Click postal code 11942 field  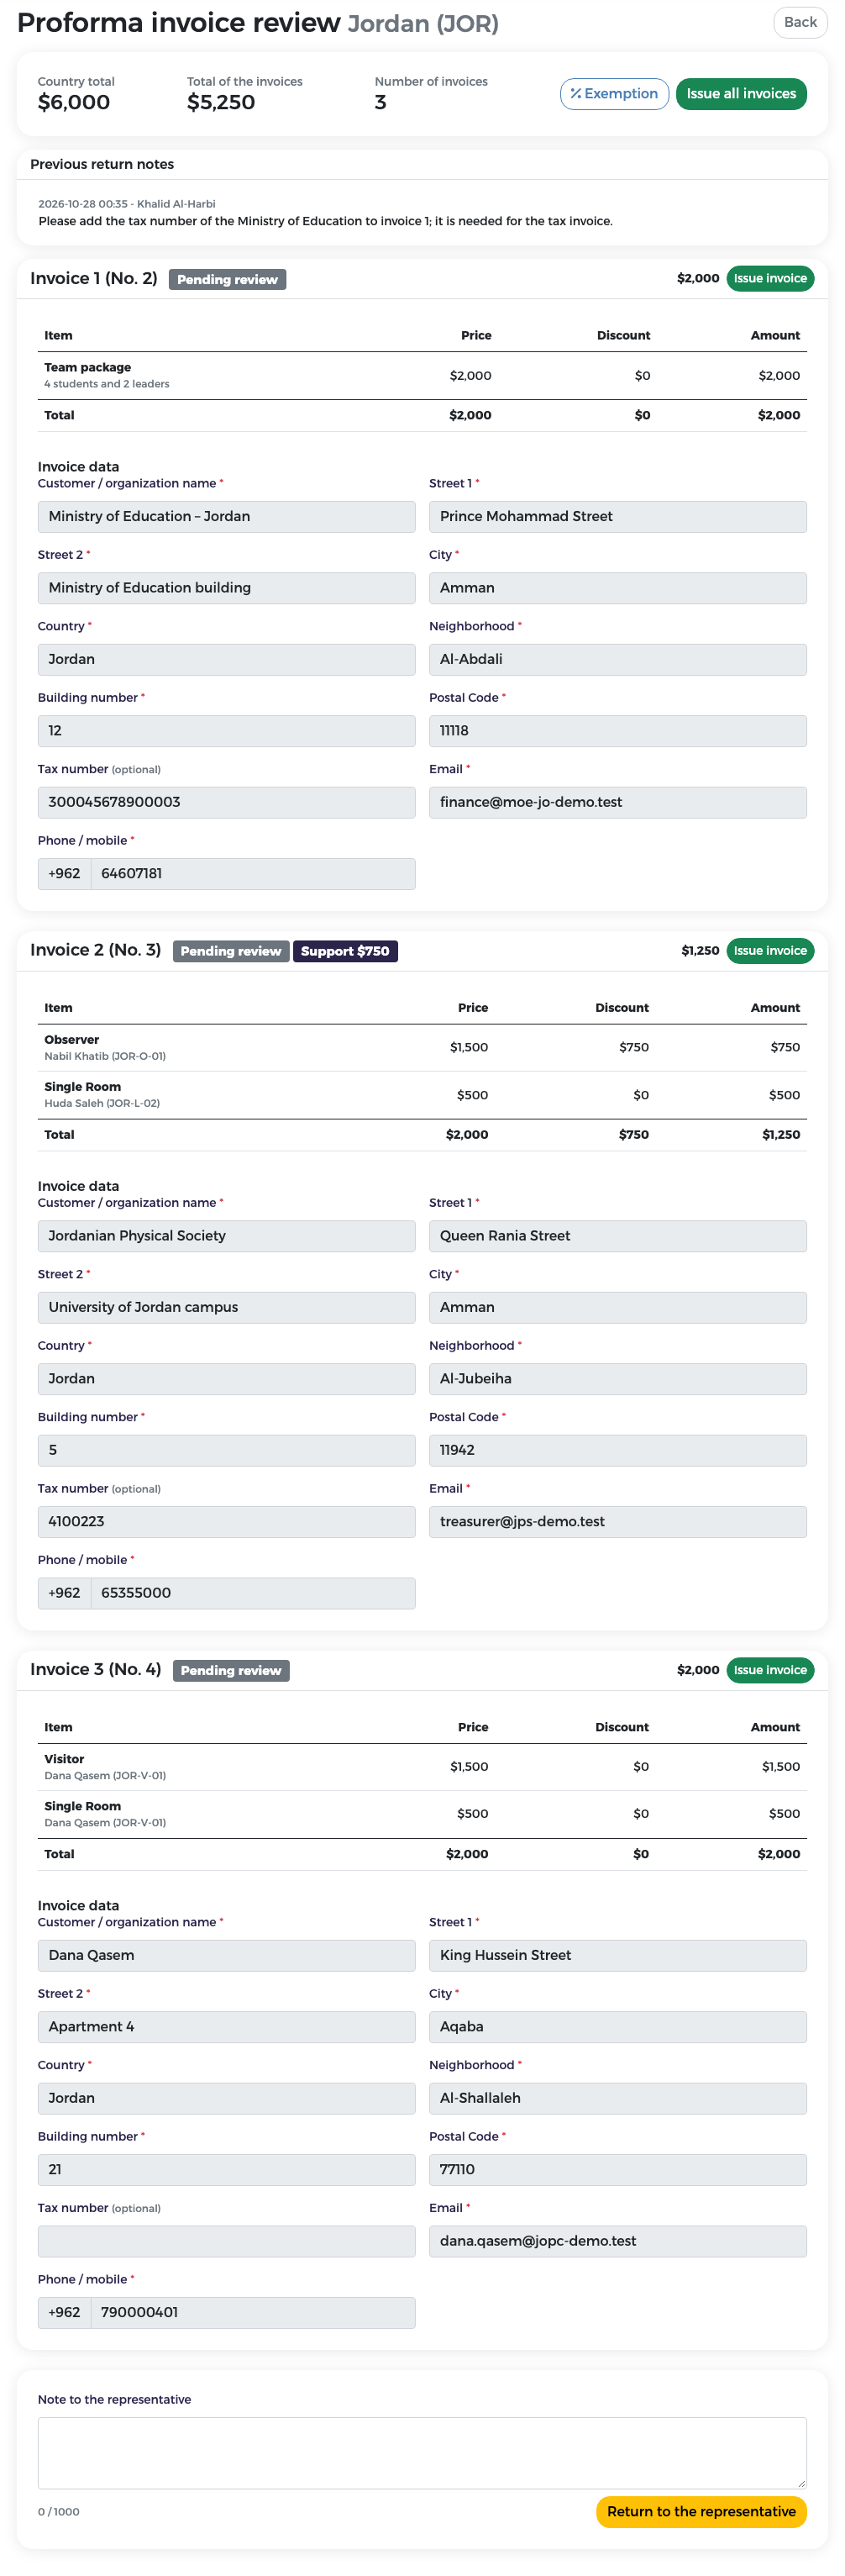click(x=618, y=1450)
